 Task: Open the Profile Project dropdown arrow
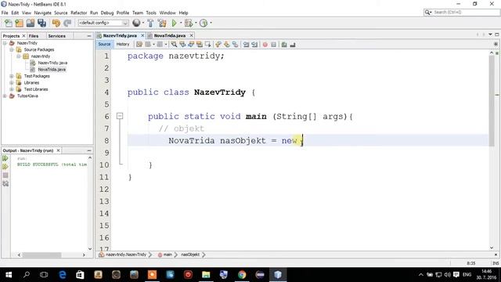(211, 23)
